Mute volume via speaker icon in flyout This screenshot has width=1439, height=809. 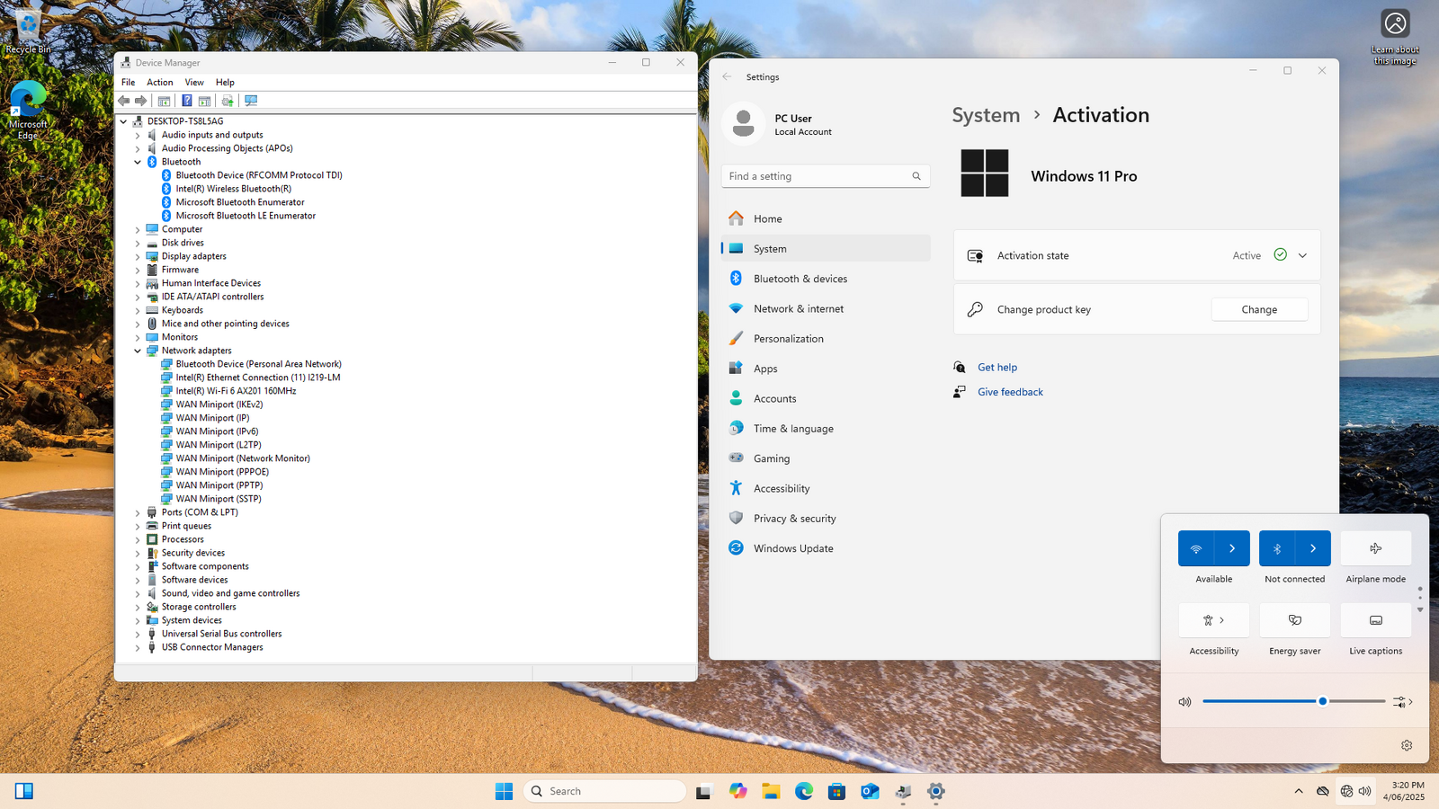1184,702
